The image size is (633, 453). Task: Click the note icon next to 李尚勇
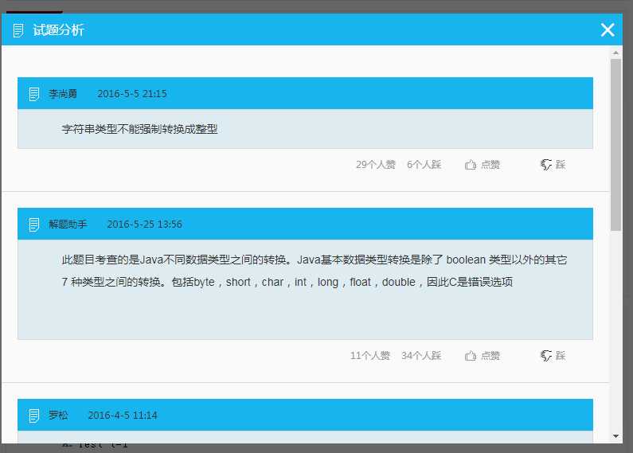(34, 94)
